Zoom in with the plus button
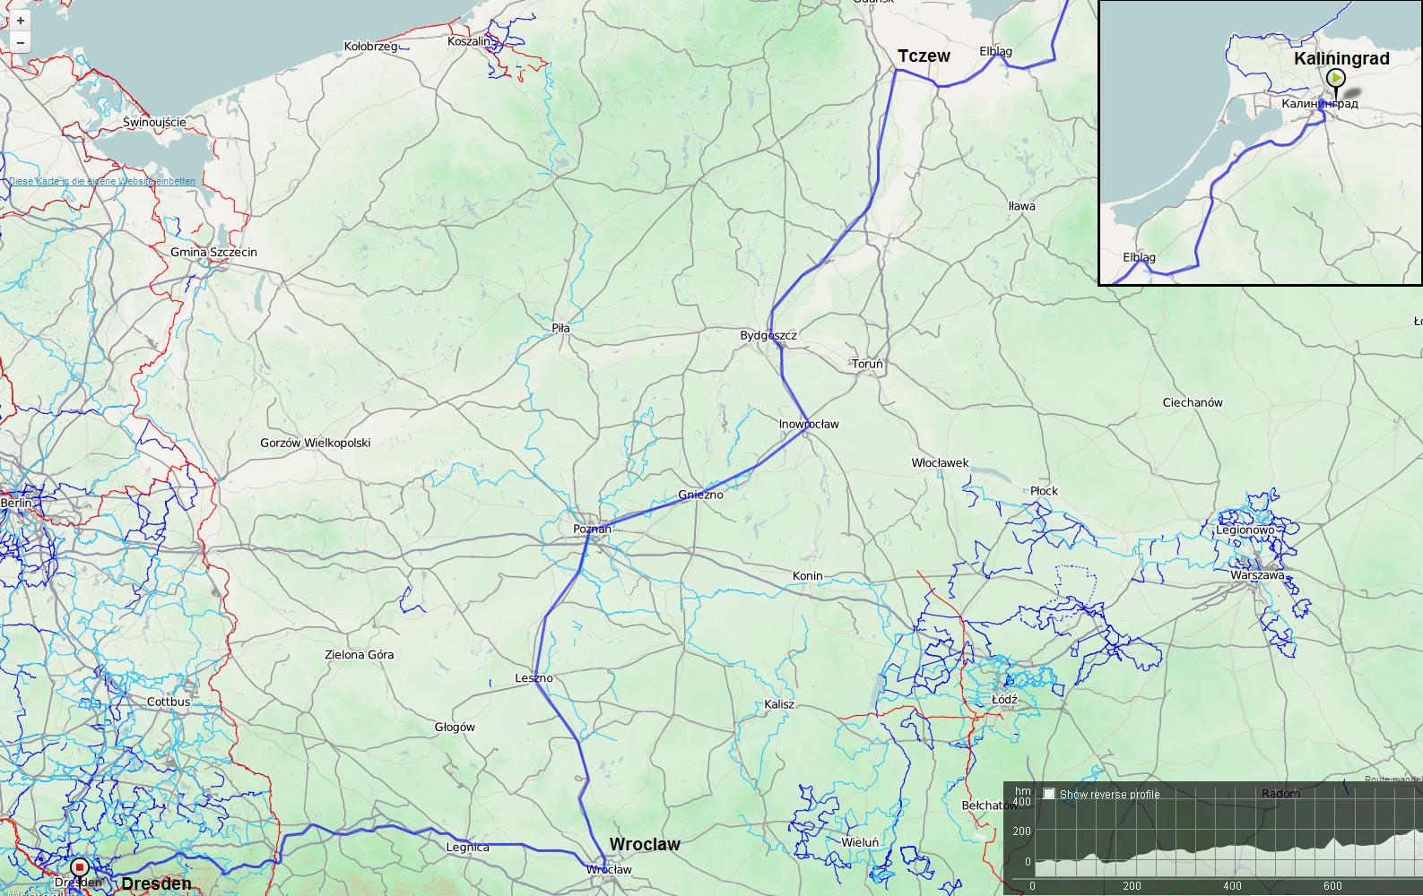This screenshot has width=1423, height=896. (x=21, y=21)
